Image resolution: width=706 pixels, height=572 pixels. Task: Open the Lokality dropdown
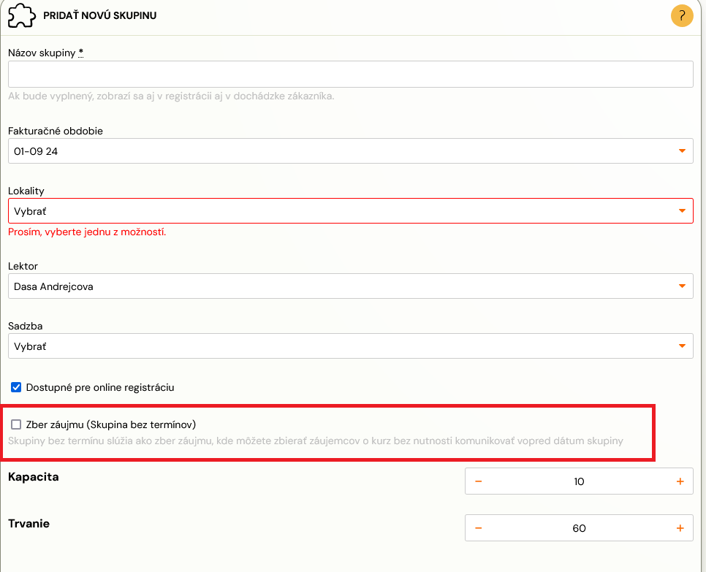point(350,210)
